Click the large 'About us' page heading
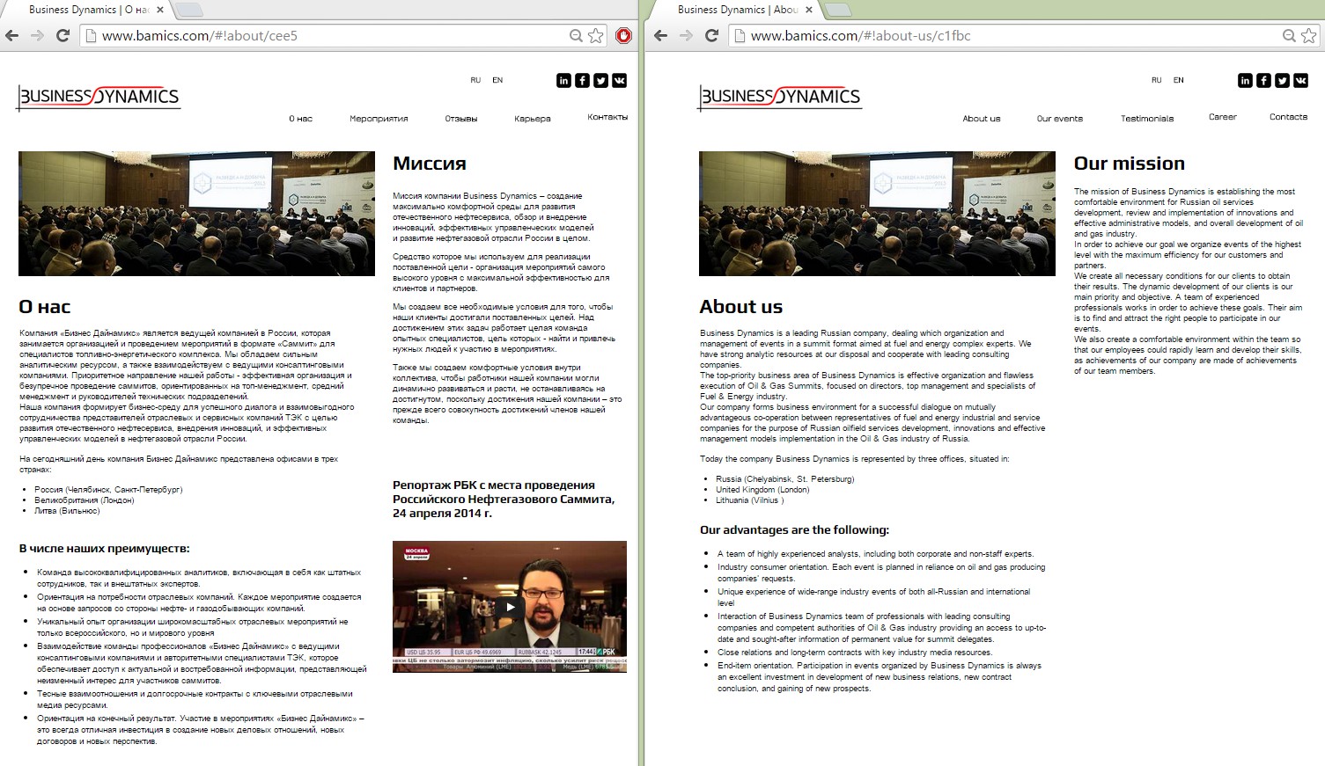Screen dimensions: 1325x766 click(741, 307)
